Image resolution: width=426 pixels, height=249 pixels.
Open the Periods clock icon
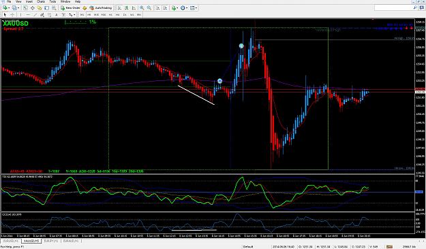tap(183, 8)
